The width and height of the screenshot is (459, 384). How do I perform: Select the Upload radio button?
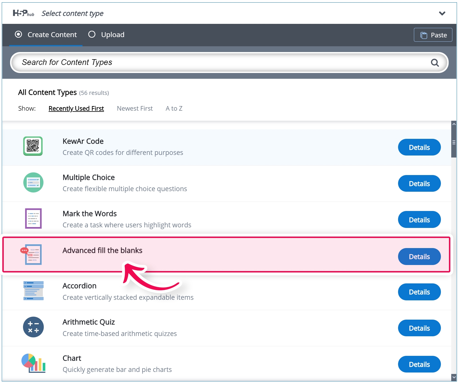(x=92, y=34)
